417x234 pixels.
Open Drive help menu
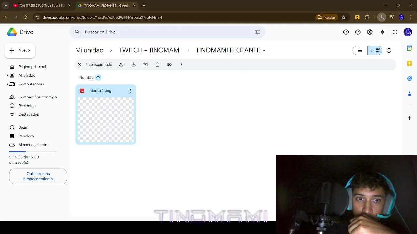[358, 32]
